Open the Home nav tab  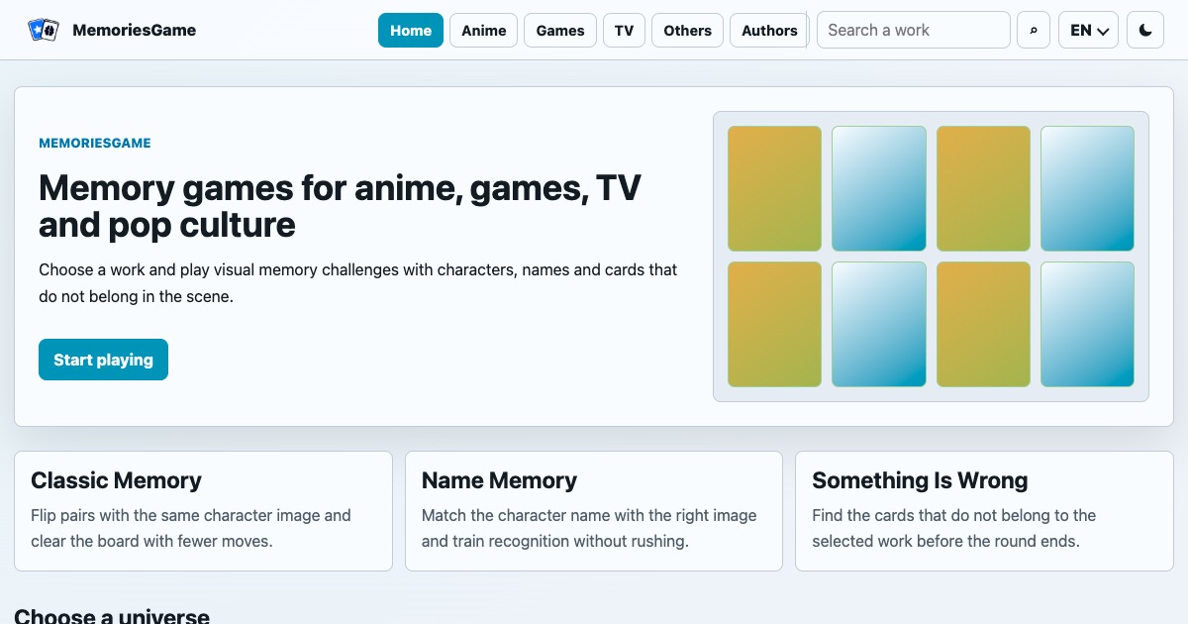tap(411, 30)
